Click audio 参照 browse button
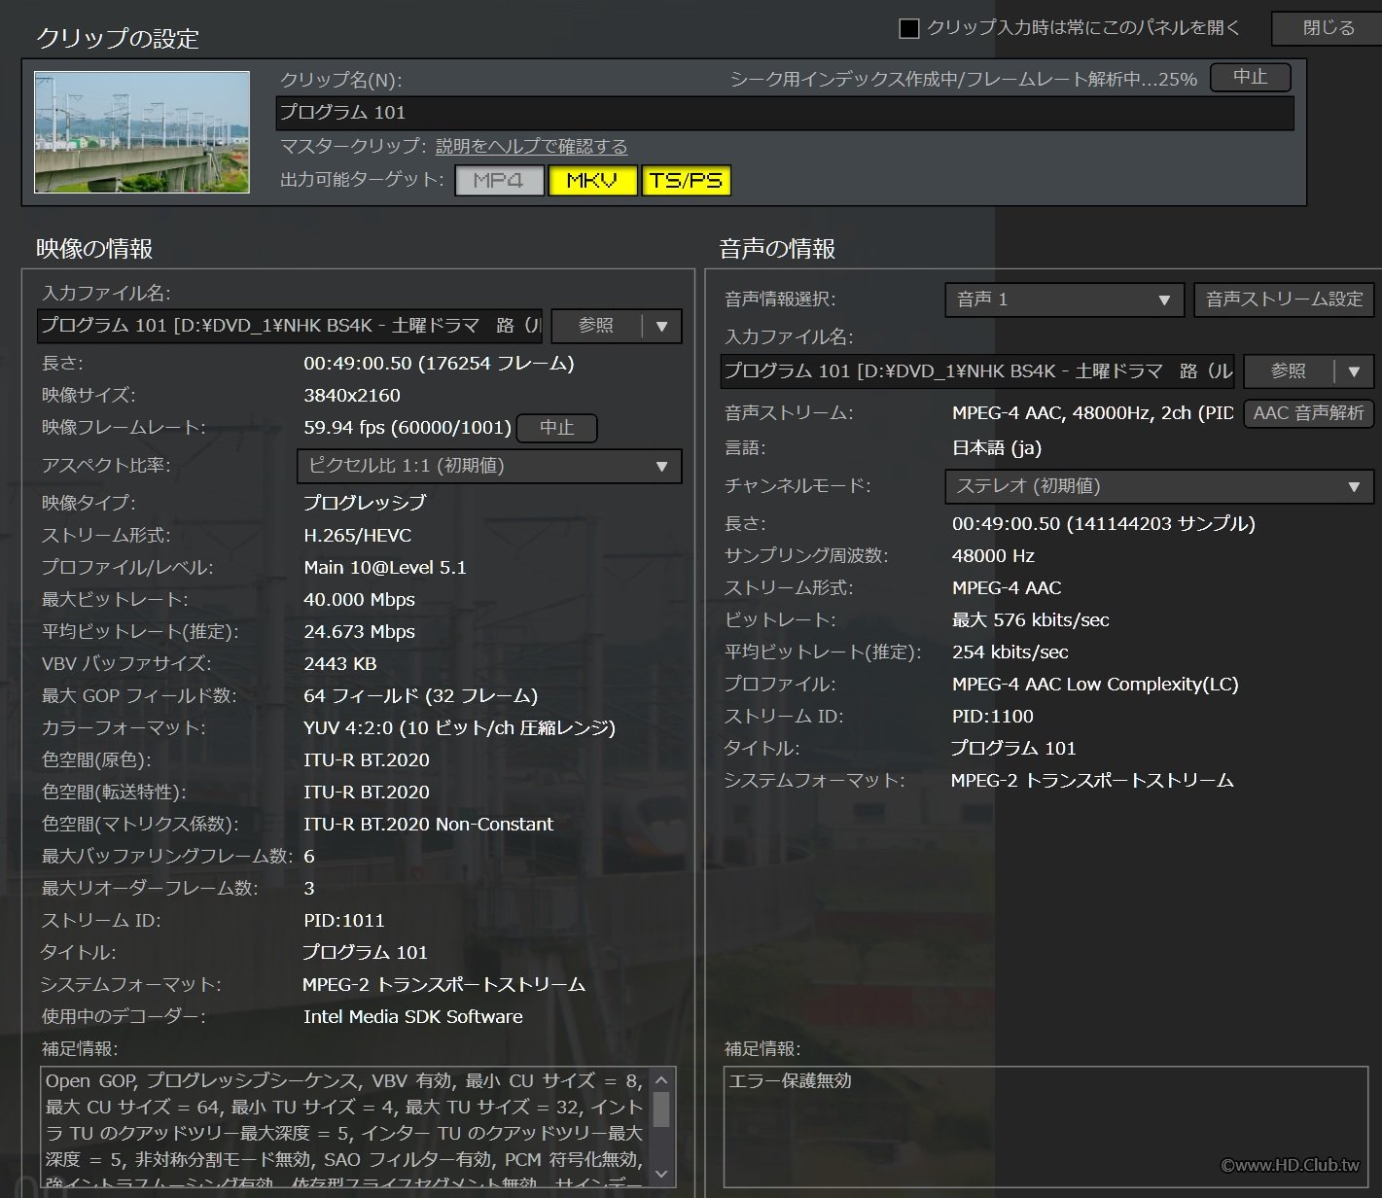This screenshot has height=1198, width=1382. pyautogui.click(x=1289, y=371)
